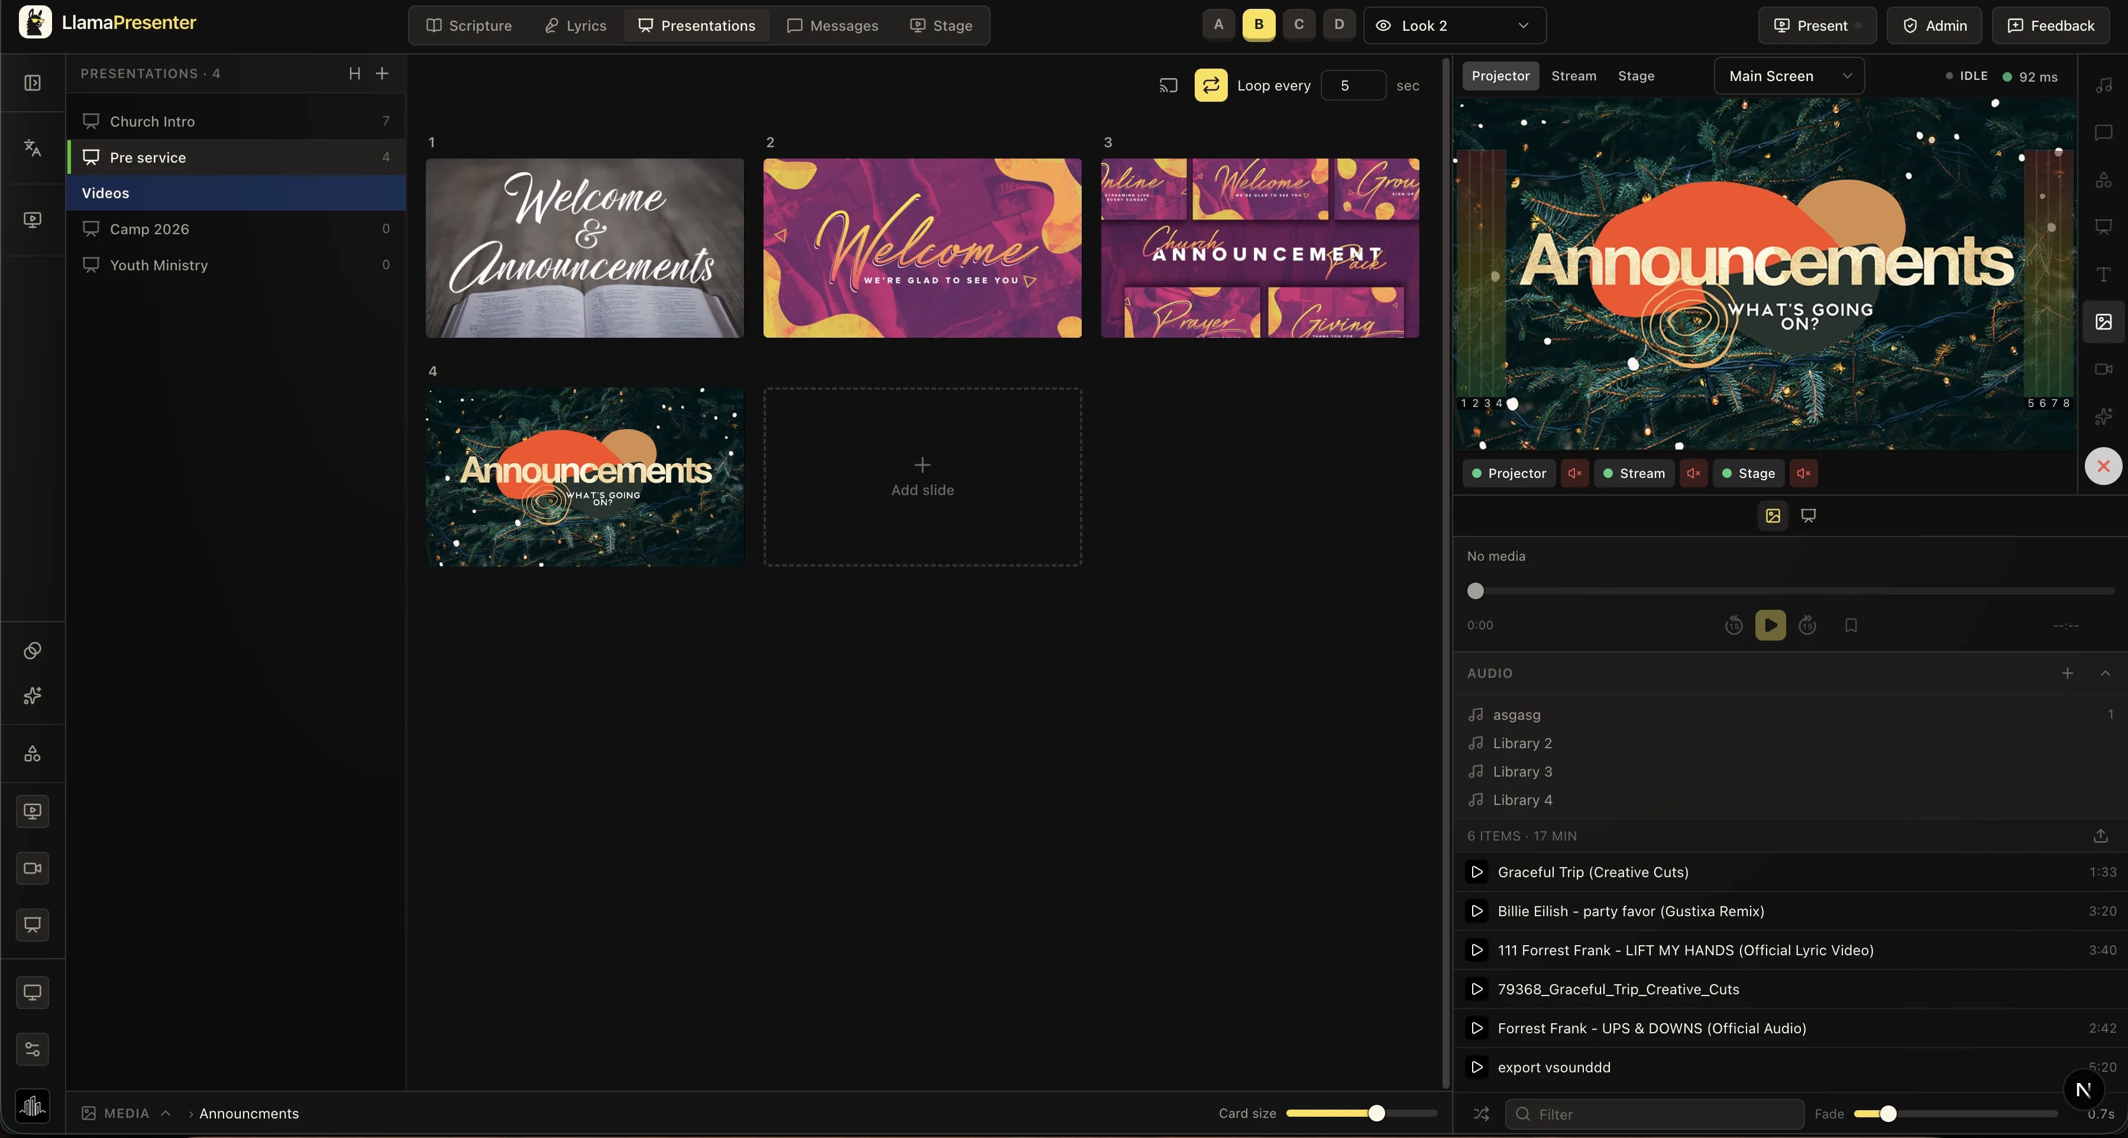Screen dimensions: 2128x1138
Task: Open the link/chain icon in left rail
Action: (32, 651)
